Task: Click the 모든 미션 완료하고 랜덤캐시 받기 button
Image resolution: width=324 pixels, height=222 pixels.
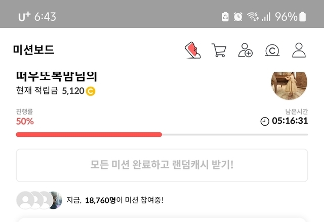Action: point(162,165)
